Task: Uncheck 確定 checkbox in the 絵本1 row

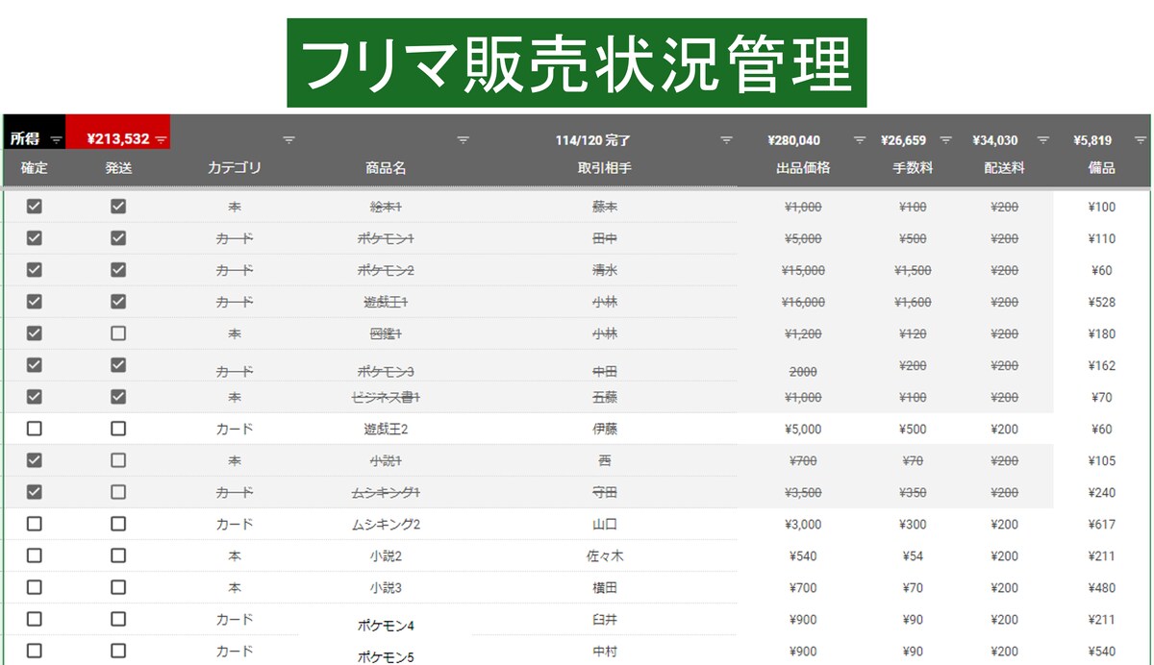Action: [35, 206]
